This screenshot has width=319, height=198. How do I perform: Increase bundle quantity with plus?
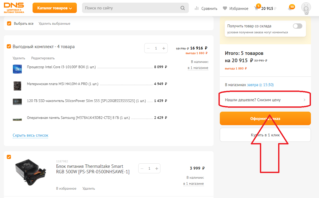pos(164,48)
